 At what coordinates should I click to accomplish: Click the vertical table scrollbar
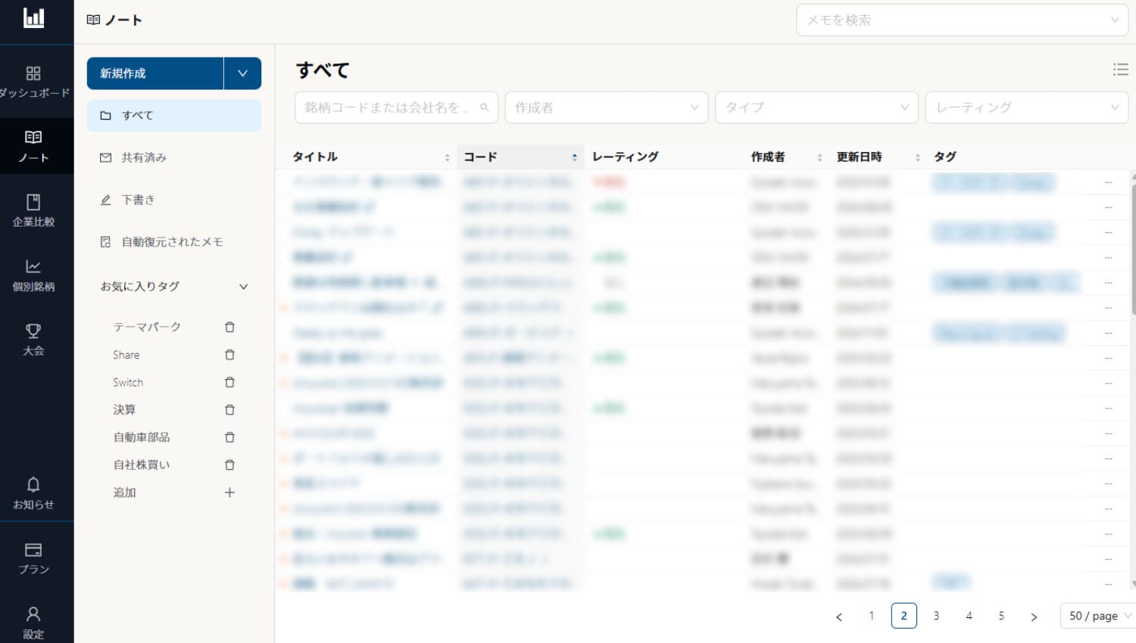pyautogui.click(x=1133, y=250)
